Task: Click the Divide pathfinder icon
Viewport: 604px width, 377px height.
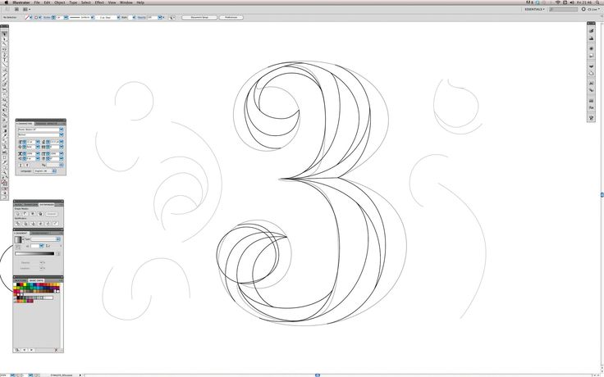Action: (x=18, y=224)
